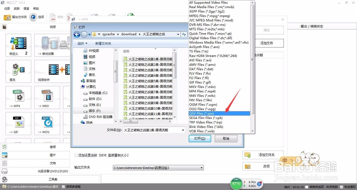357x190 pixels.
Task: Select the -> GIF format icon
Action: tap(18, 124)
